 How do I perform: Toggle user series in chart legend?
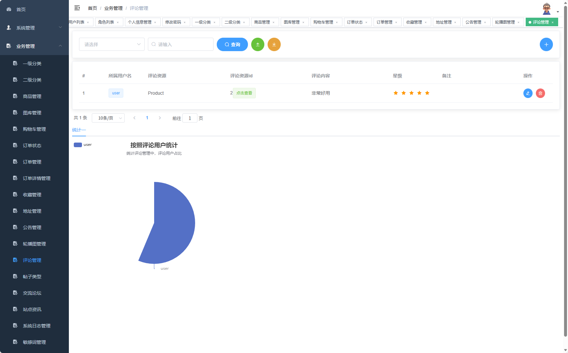[83, 145]
